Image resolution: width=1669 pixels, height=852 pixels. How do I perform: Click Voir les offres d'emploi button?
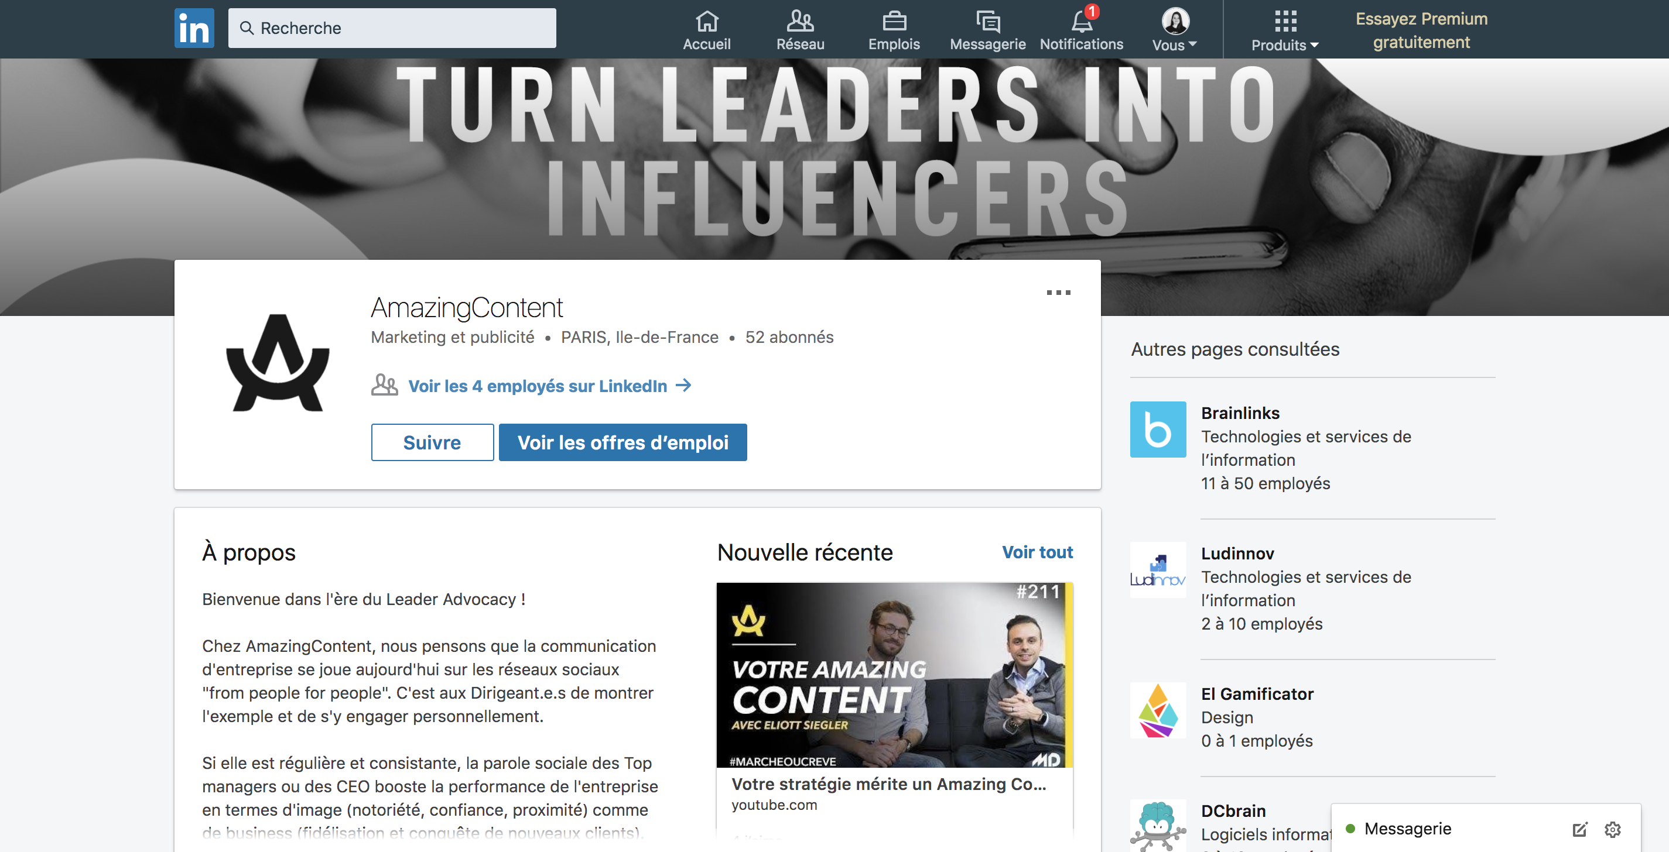coord(623,442)
